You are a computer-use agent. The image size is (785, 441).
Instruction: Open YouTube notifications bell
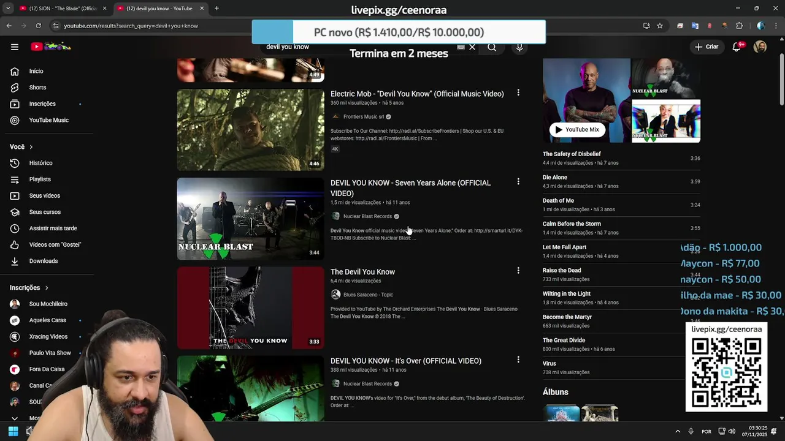point(737,47)
